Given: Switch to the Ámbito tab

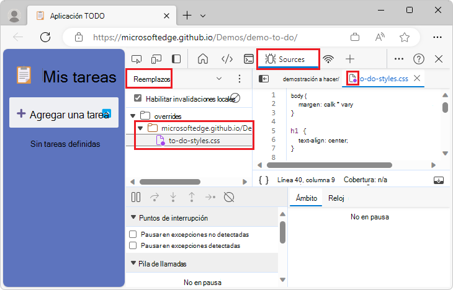Looking at the screenshot, I should coord(306,198).
